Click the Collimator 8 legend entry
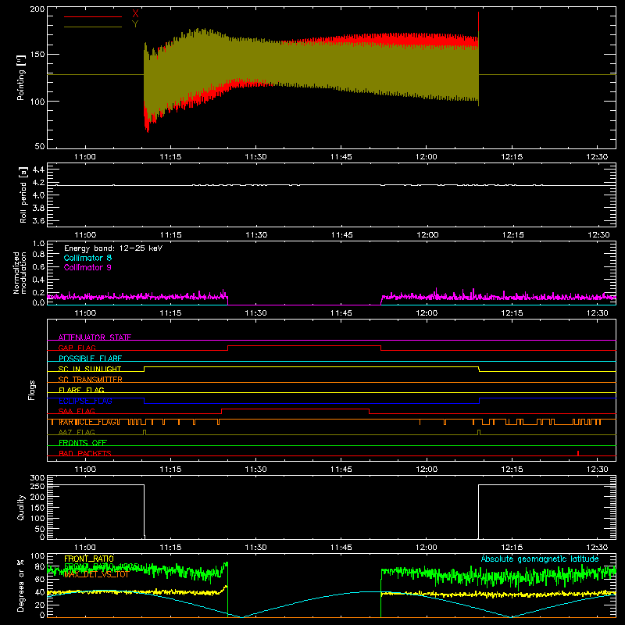Screen dimensions: 625x625 point(87,258)
